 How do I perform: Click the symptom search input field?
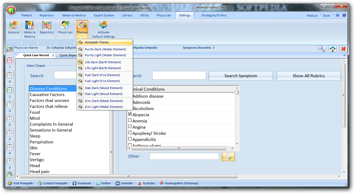(179, 76)
